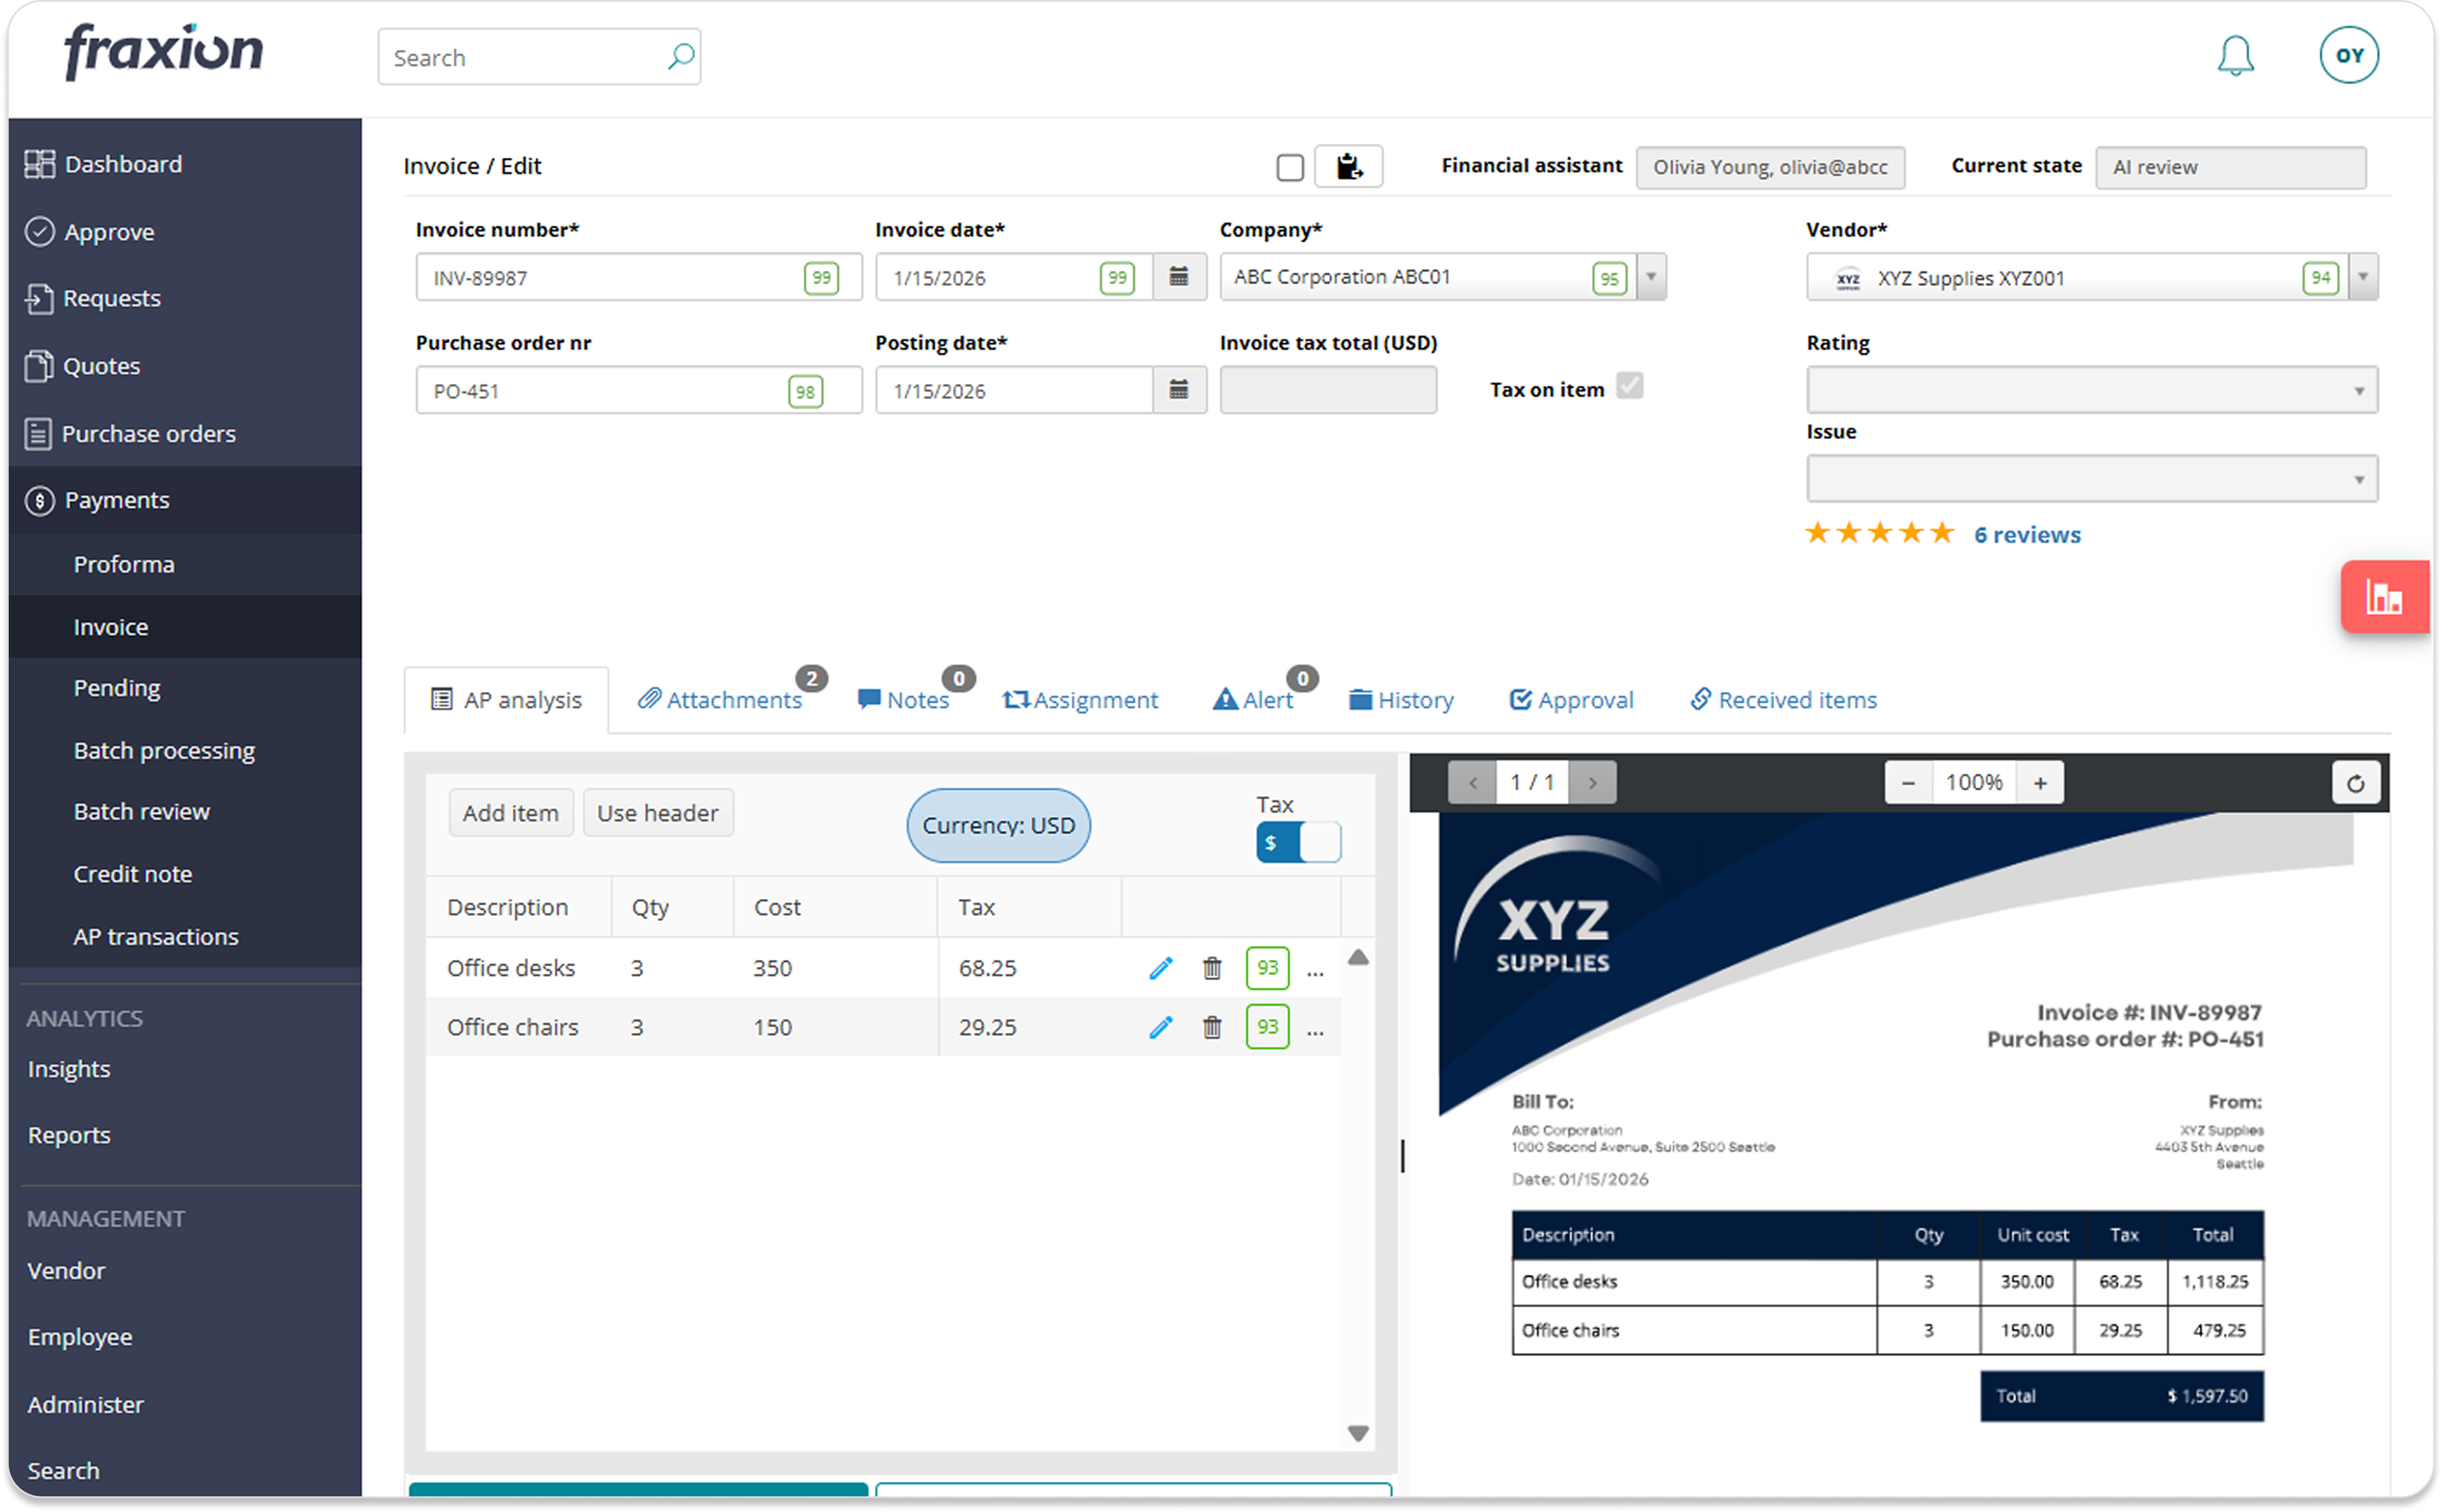This screenshot has width=2442, height=1512.
Task: Delete the Office chairs line using trash icon
Action: click(x=1211, y=1026)
